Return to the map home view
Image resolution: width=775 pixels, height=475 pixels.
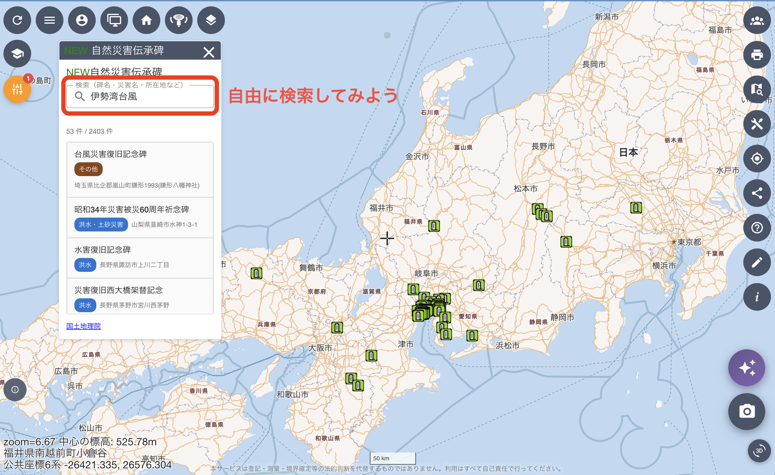click(146, 20)
